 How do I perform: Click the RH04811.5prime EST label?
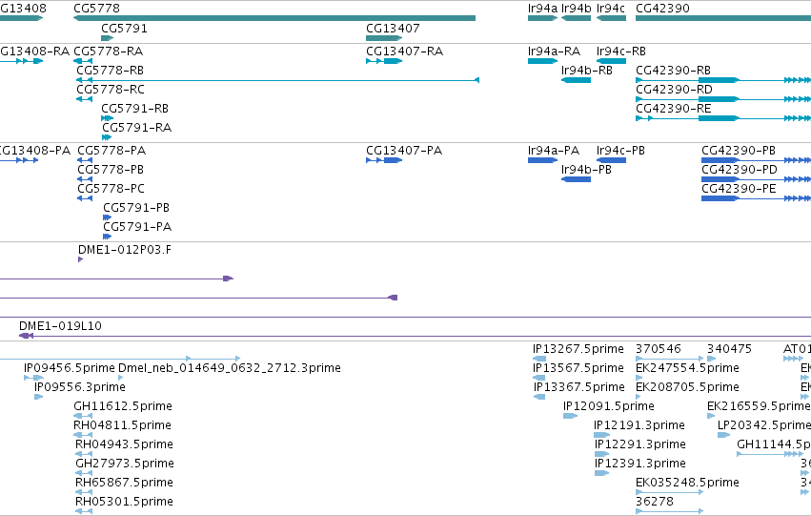tap(123, 425)
